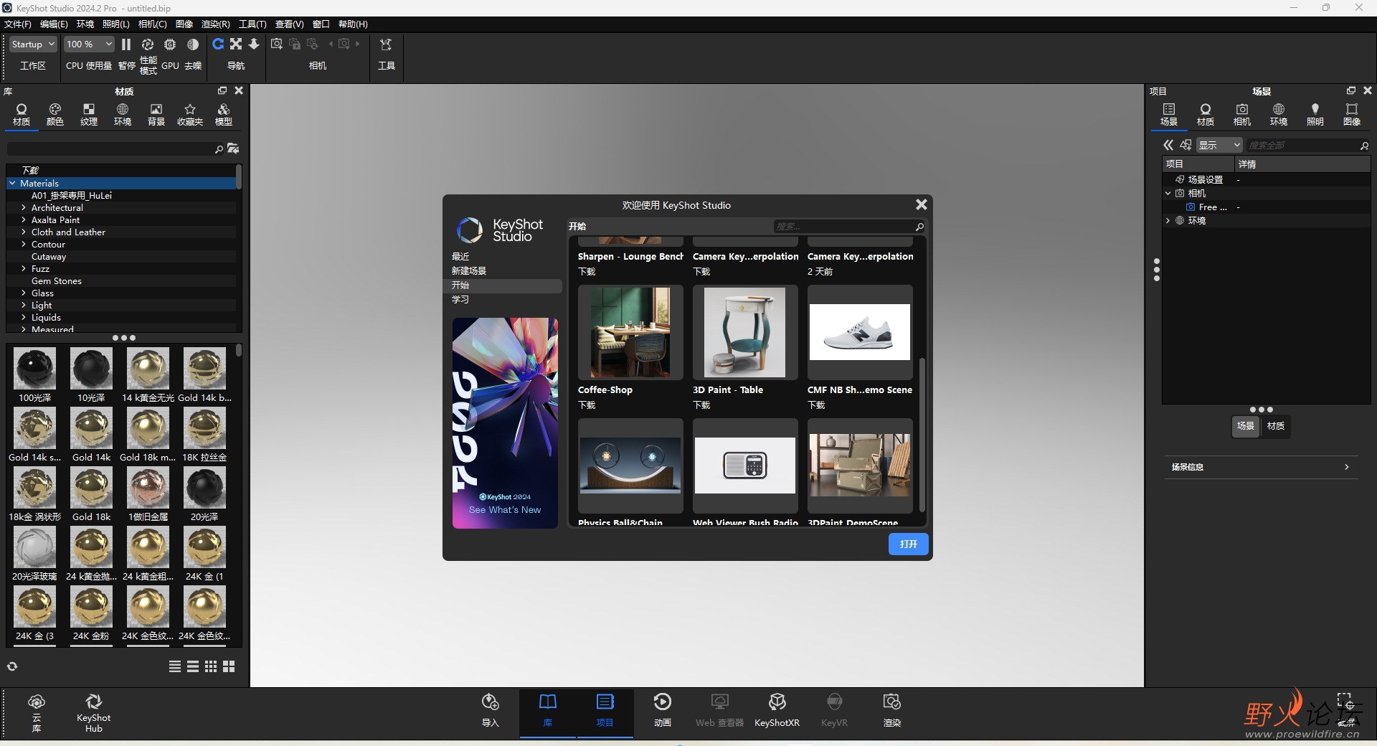Select the Dolly navigation tool
Screen dimensions: 1377x746
point(254,44)
